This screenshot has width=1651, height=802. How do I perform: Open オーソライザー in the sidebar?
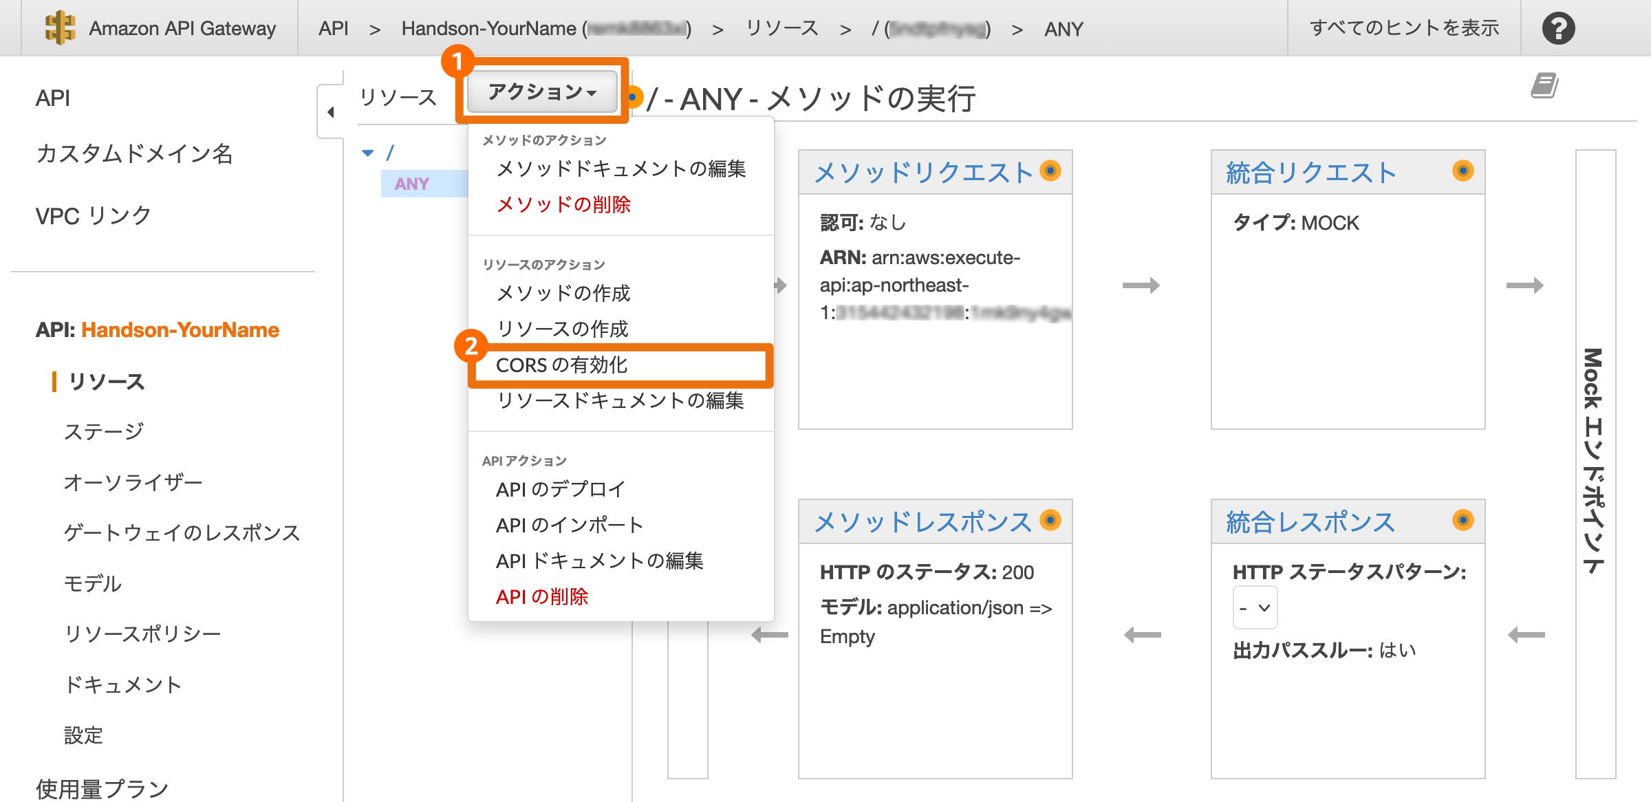coord(133,482)
